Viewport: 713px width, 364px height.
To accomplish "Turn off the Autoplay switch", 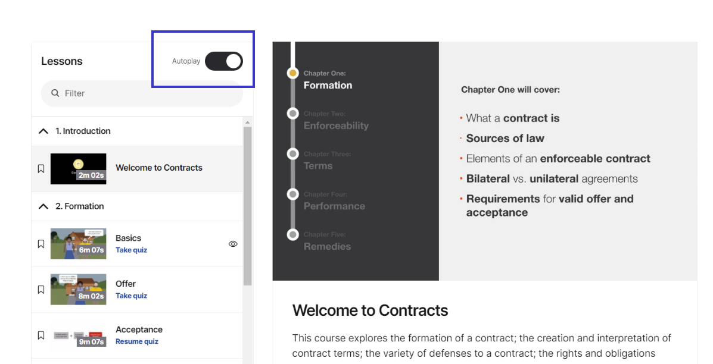I will pos(224,61).
